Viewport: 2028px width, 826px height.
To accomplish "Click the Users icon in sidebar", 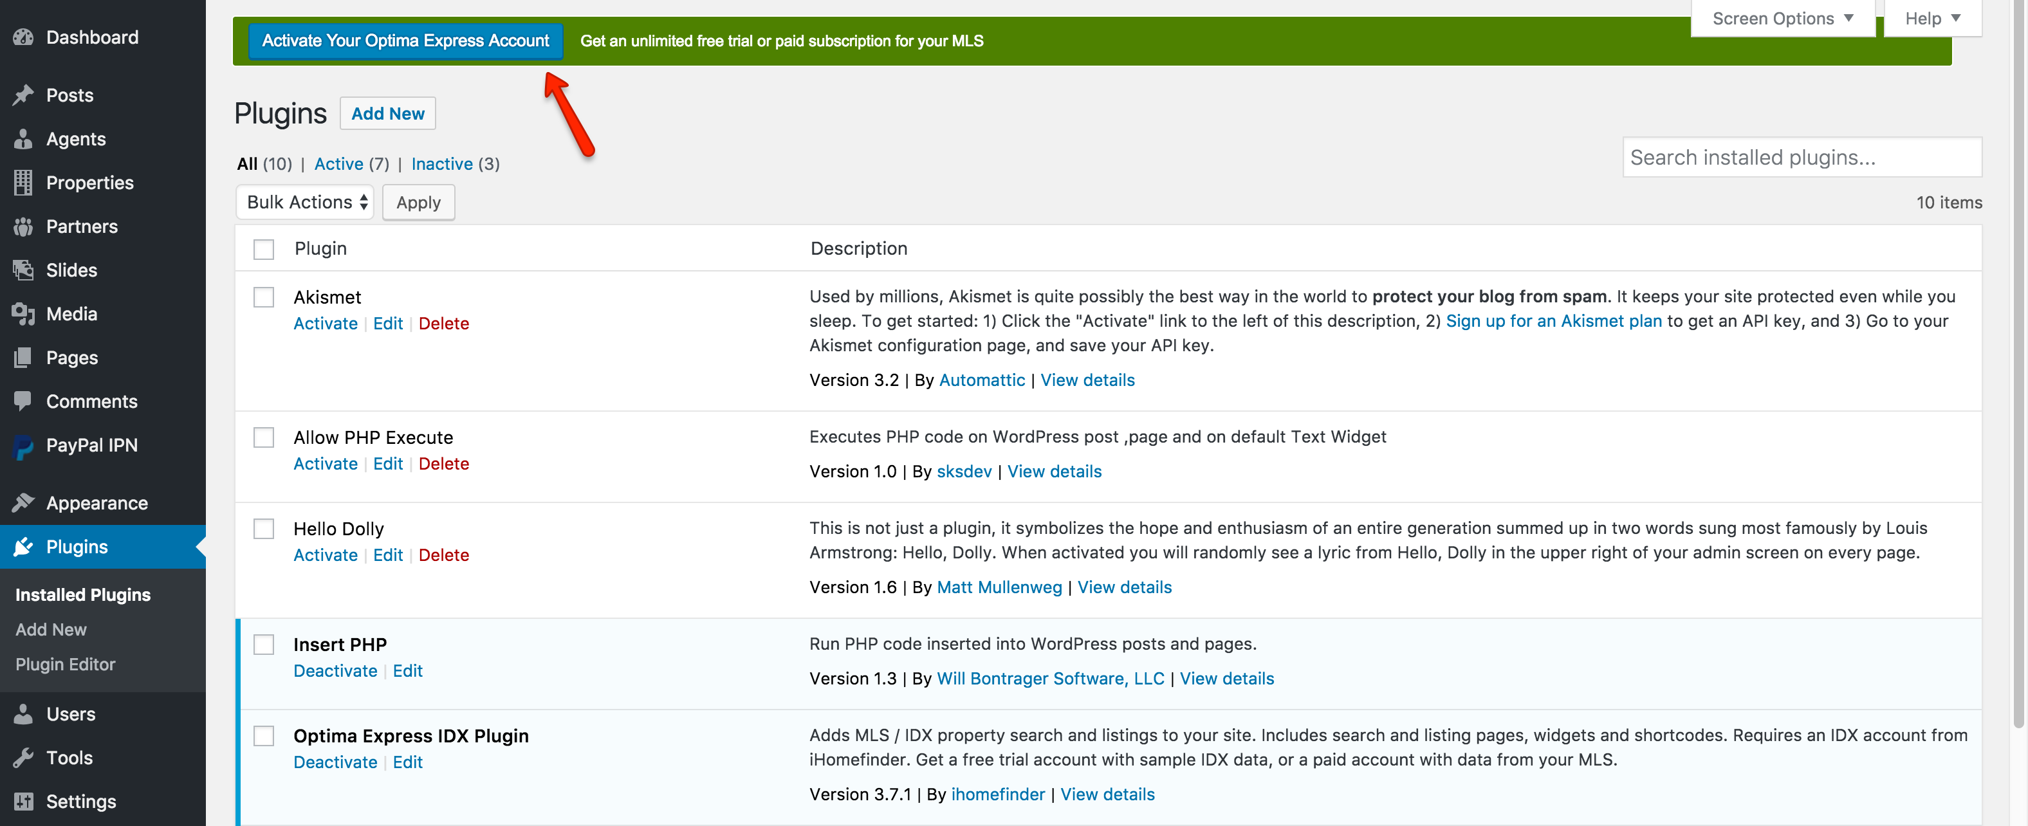I will pos(24,712).
